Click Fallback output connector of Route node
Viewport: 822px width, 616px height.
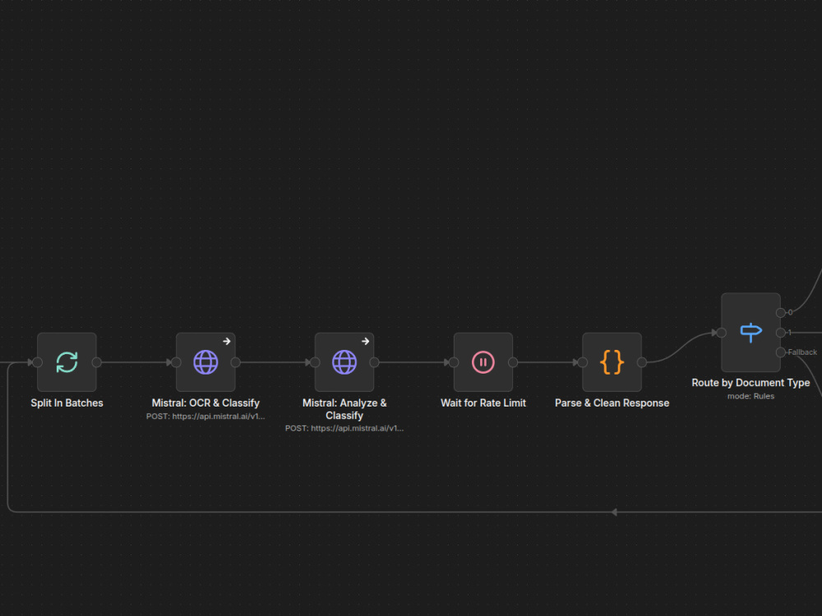point(781,352)
